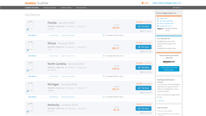The height and width of the screenshot is (116, 206).
Task: Click the comment bubble on Florida return
Action: 28,30
